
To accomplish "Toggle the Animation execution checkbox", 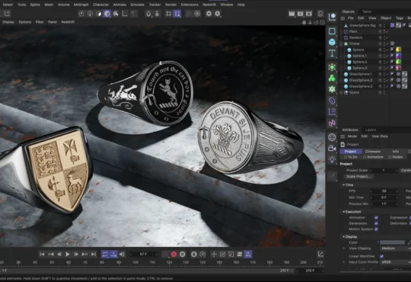I will coord(376,218).
